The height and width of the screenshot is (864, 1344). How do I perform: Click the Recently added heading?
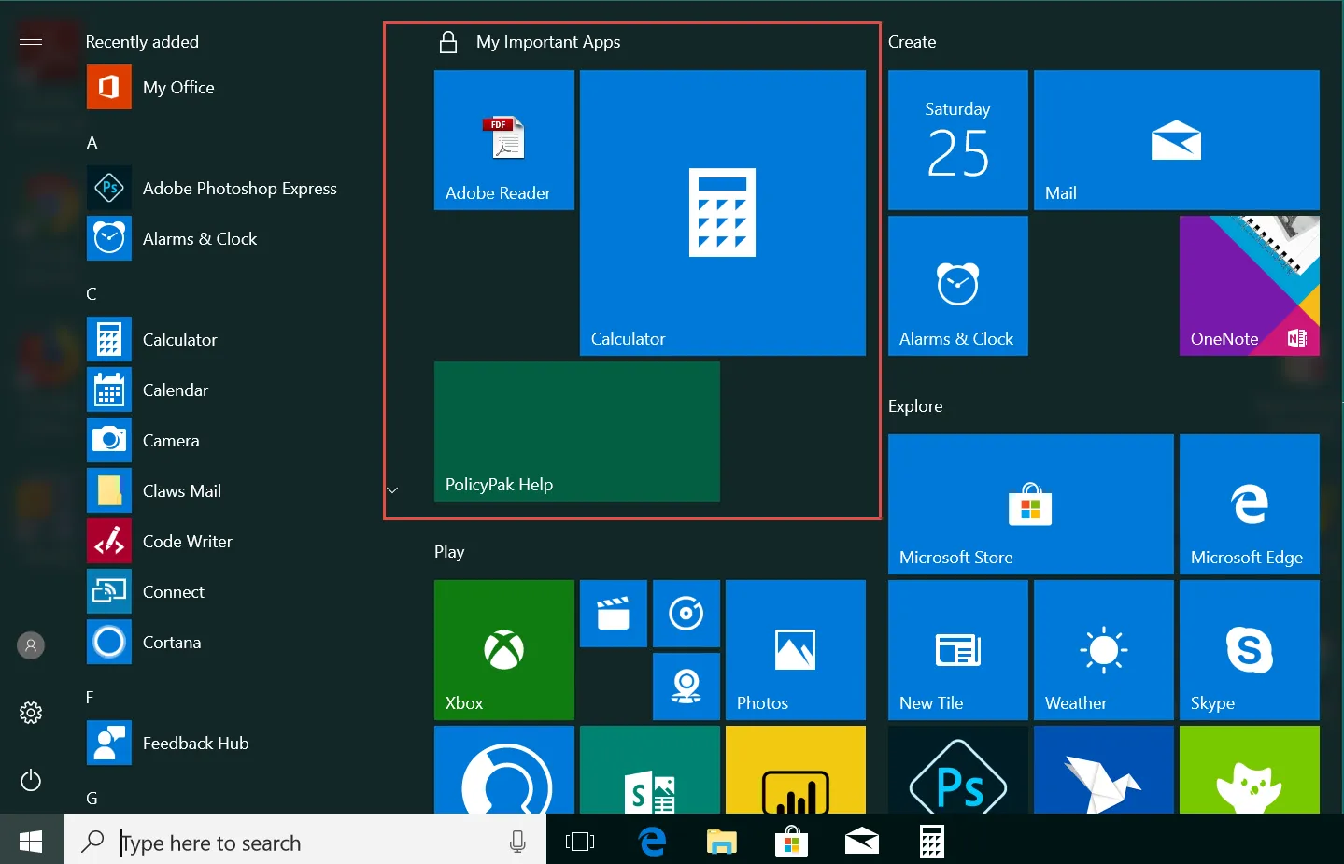point(142,42)
